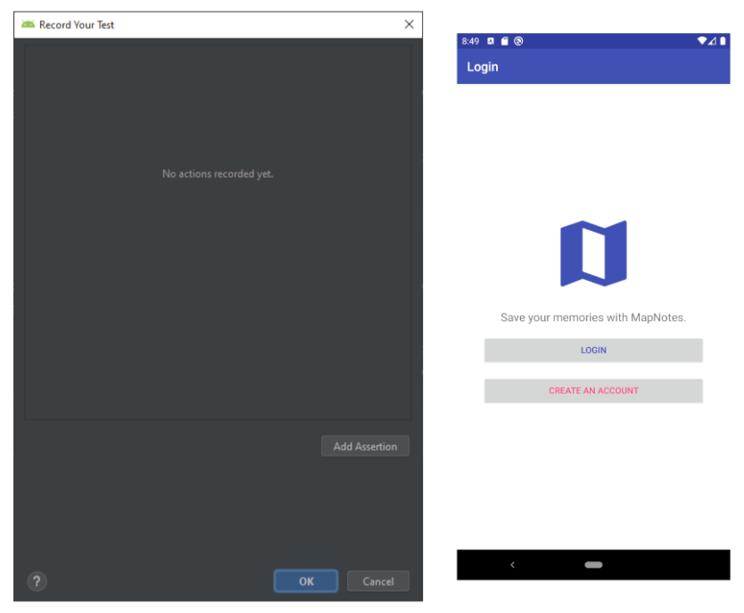
Task: Click the 'No actions recorded yet.' message
Action: pyautogui.click(x=218, y=174)
